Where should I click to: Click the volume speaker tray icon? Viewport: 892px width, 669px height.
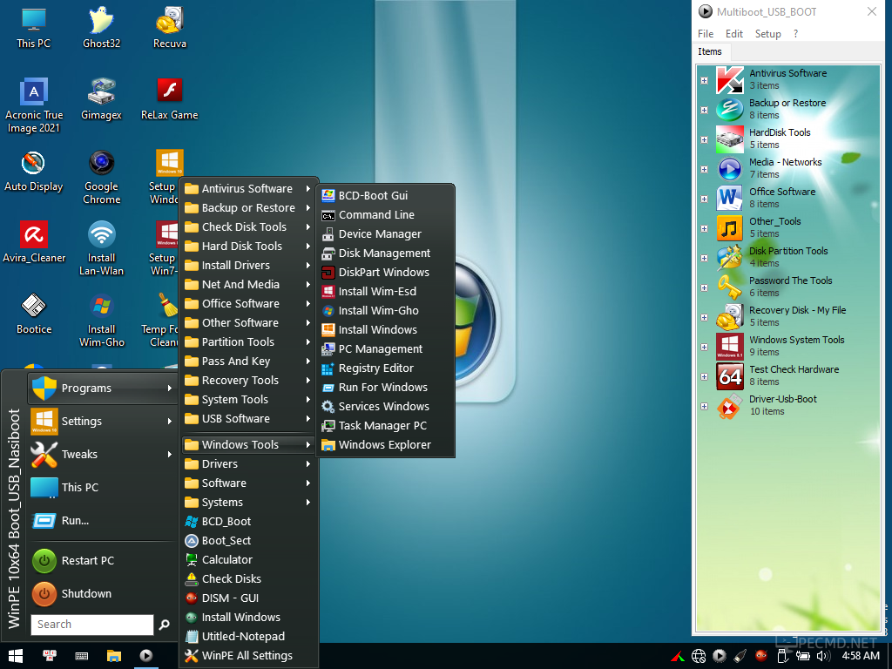(822, 656)
